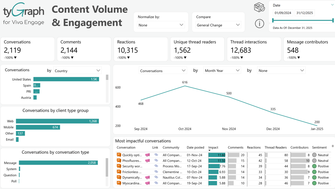Sort by Sentiment column header
Image resolution: width=335 pixels, height=189 pixels.
click(319, 147)
